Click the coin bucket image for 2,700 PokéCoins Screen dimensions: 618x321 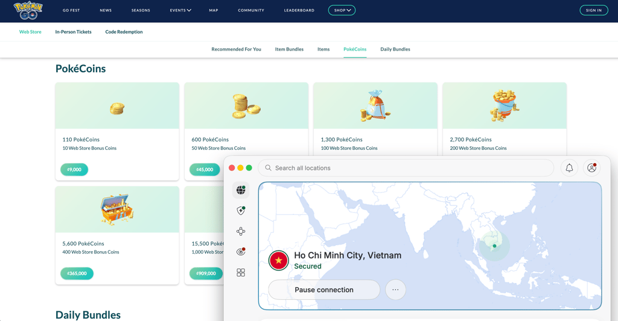pos(505,105)
